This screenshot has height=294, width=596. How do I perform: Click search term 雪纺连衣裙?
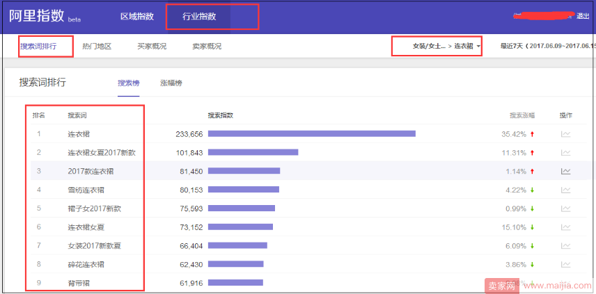tap(86, 190)
